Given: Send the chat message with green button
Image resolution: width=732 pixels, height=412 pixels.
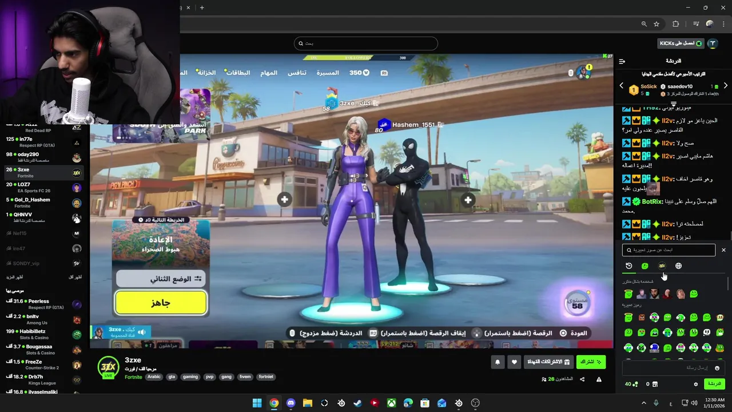Looking at the screenshot, I should (714, 384).
